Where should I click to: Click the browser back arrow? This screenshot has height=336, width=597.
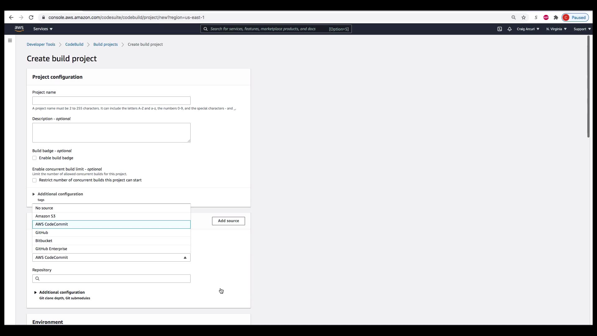pos(11,17)
